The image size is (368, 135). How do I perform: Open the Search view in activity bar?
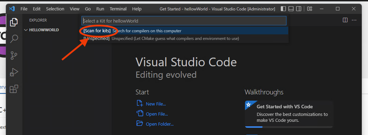tap(14, 39)
